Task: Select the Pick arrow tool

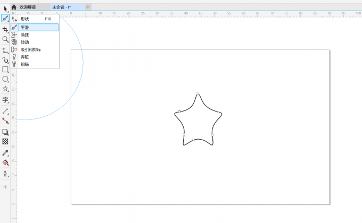Action: (5, 8)
